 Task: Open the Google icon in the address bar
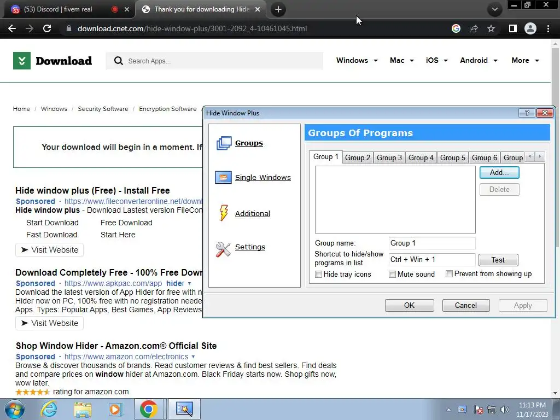[x=456, y=28]
